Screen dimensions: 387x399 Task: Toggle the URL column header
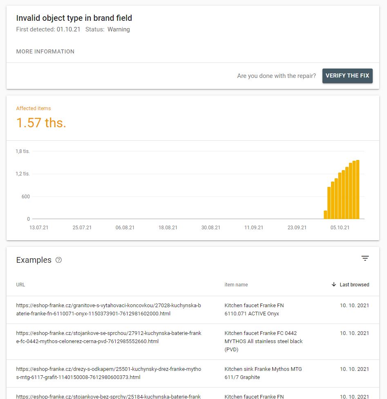coord(20,285)
